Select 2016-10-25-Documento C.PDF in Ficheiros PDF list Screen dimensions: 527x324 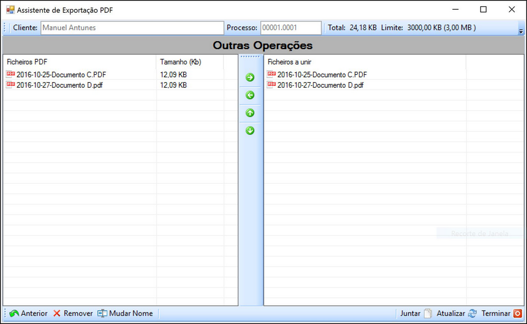point(61,75)
